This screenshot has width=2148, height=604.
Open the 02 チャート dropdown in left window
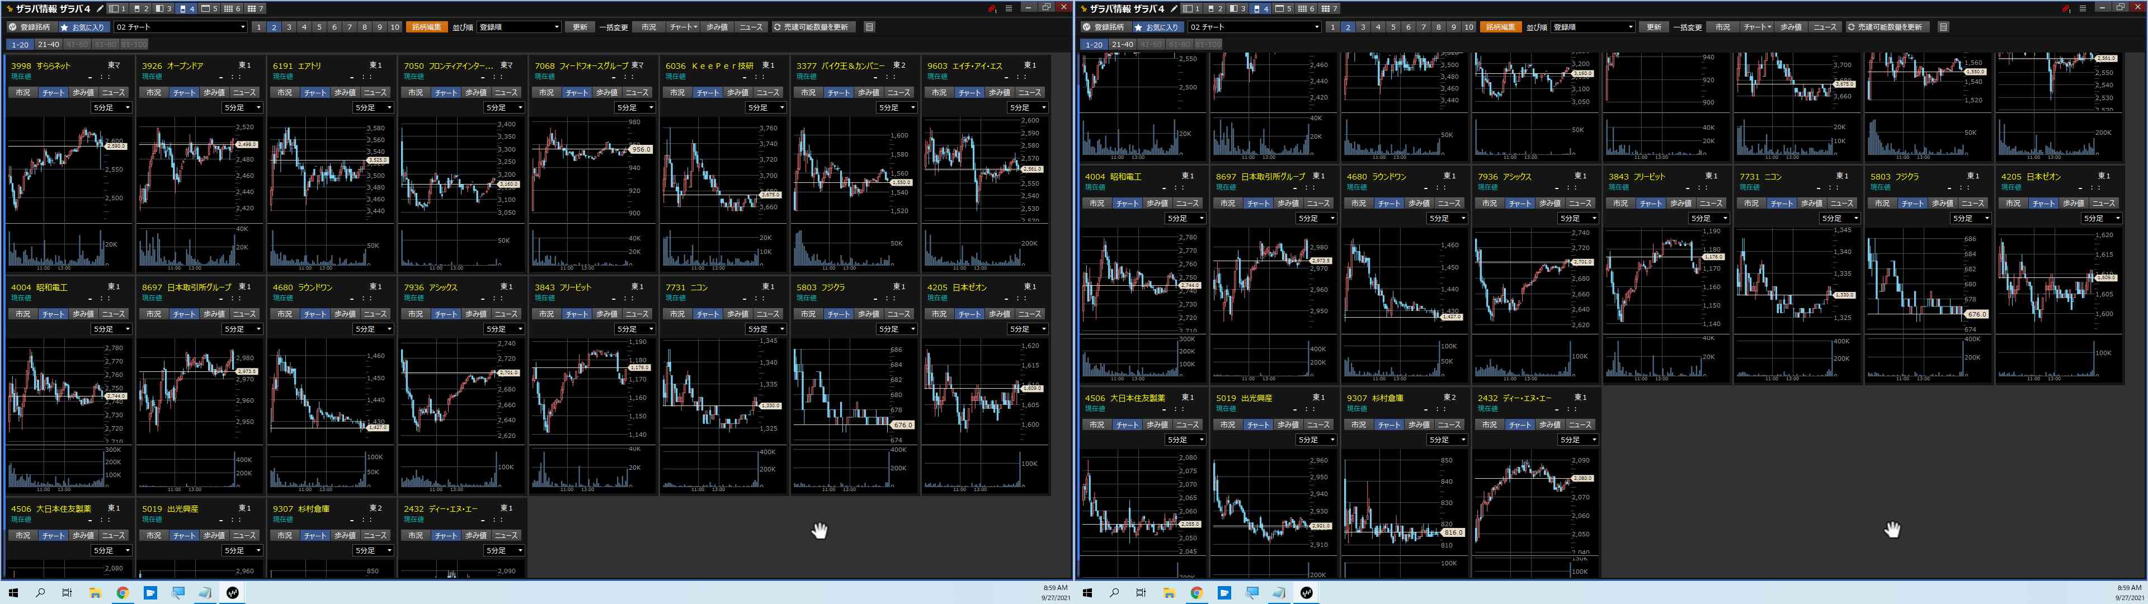point(180,27)
